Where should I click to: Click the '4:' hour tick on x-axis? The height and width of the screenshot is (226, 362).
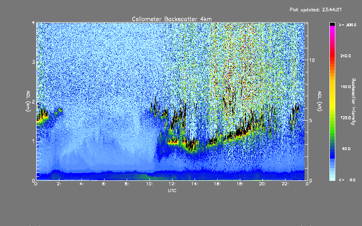[x=81, y=184]
